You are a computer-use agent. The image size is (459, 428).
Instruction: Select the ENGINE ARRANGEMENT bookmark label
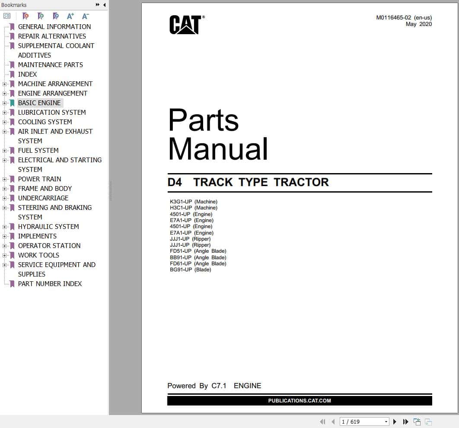click(53, 93)
